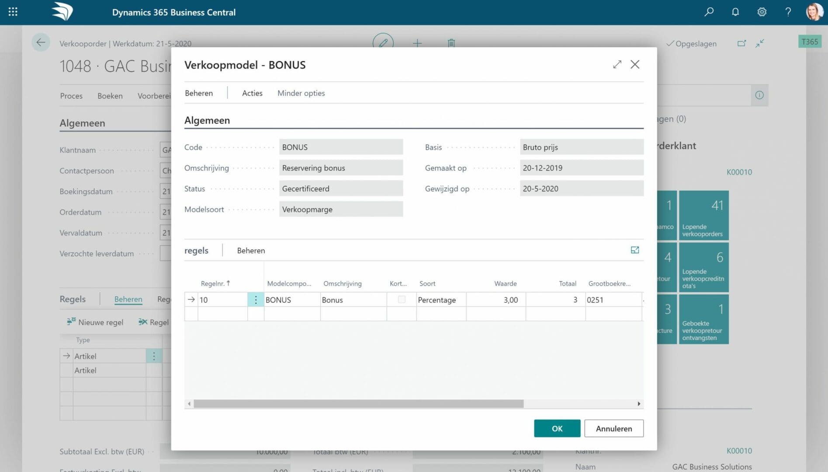This screenshot has height=472, width=828.
Task: Click the trash delete icon
Action: pos(451,43)
